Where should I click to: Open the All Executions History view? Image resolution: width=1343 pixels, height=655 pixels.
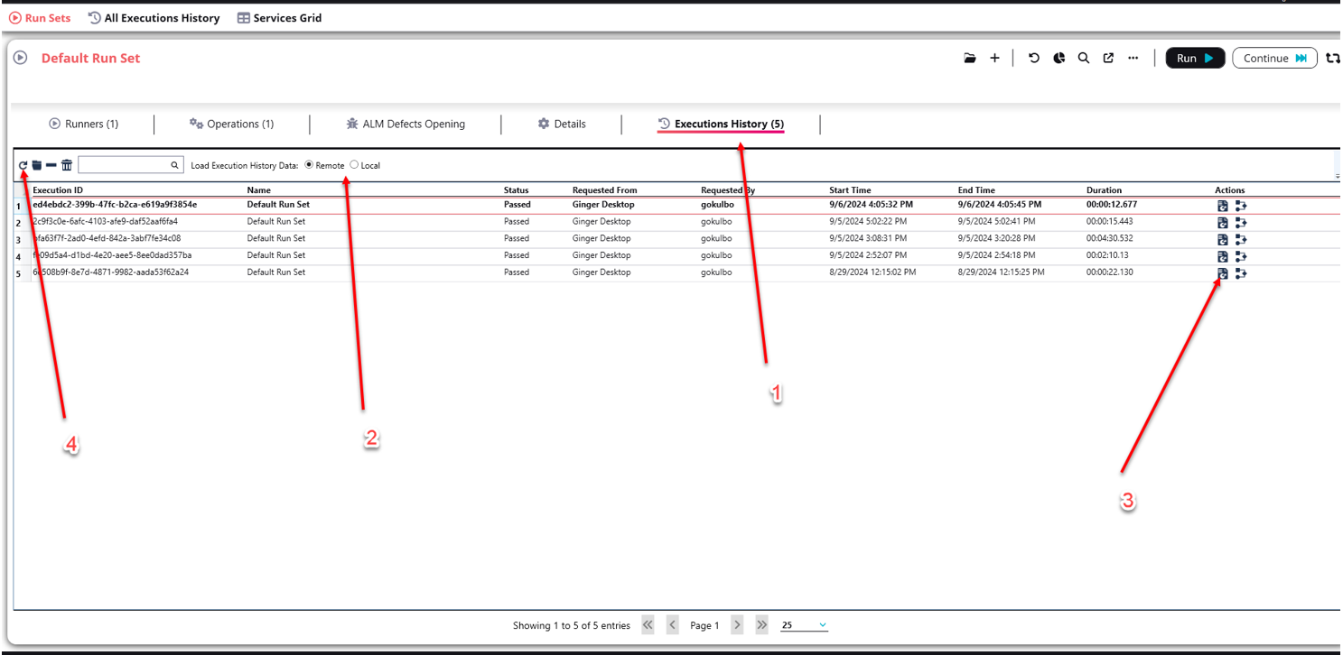tap(154, 17)
